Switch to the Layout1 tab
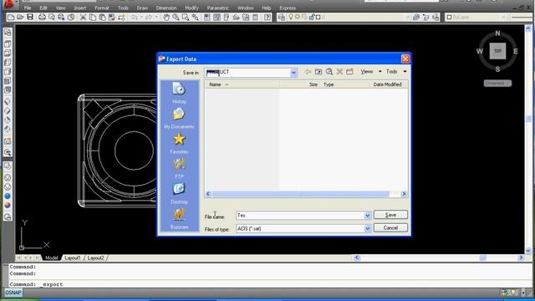 [x=73, y=258]
